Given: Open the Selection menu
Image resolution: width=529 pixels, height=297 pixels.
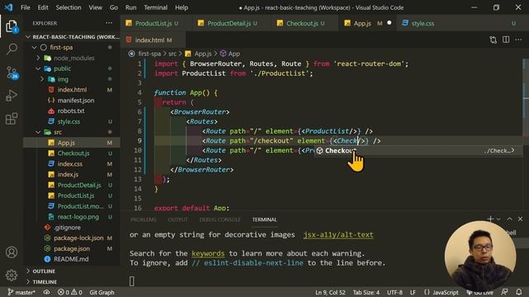Looking at the screenshot, I should 69,7.
